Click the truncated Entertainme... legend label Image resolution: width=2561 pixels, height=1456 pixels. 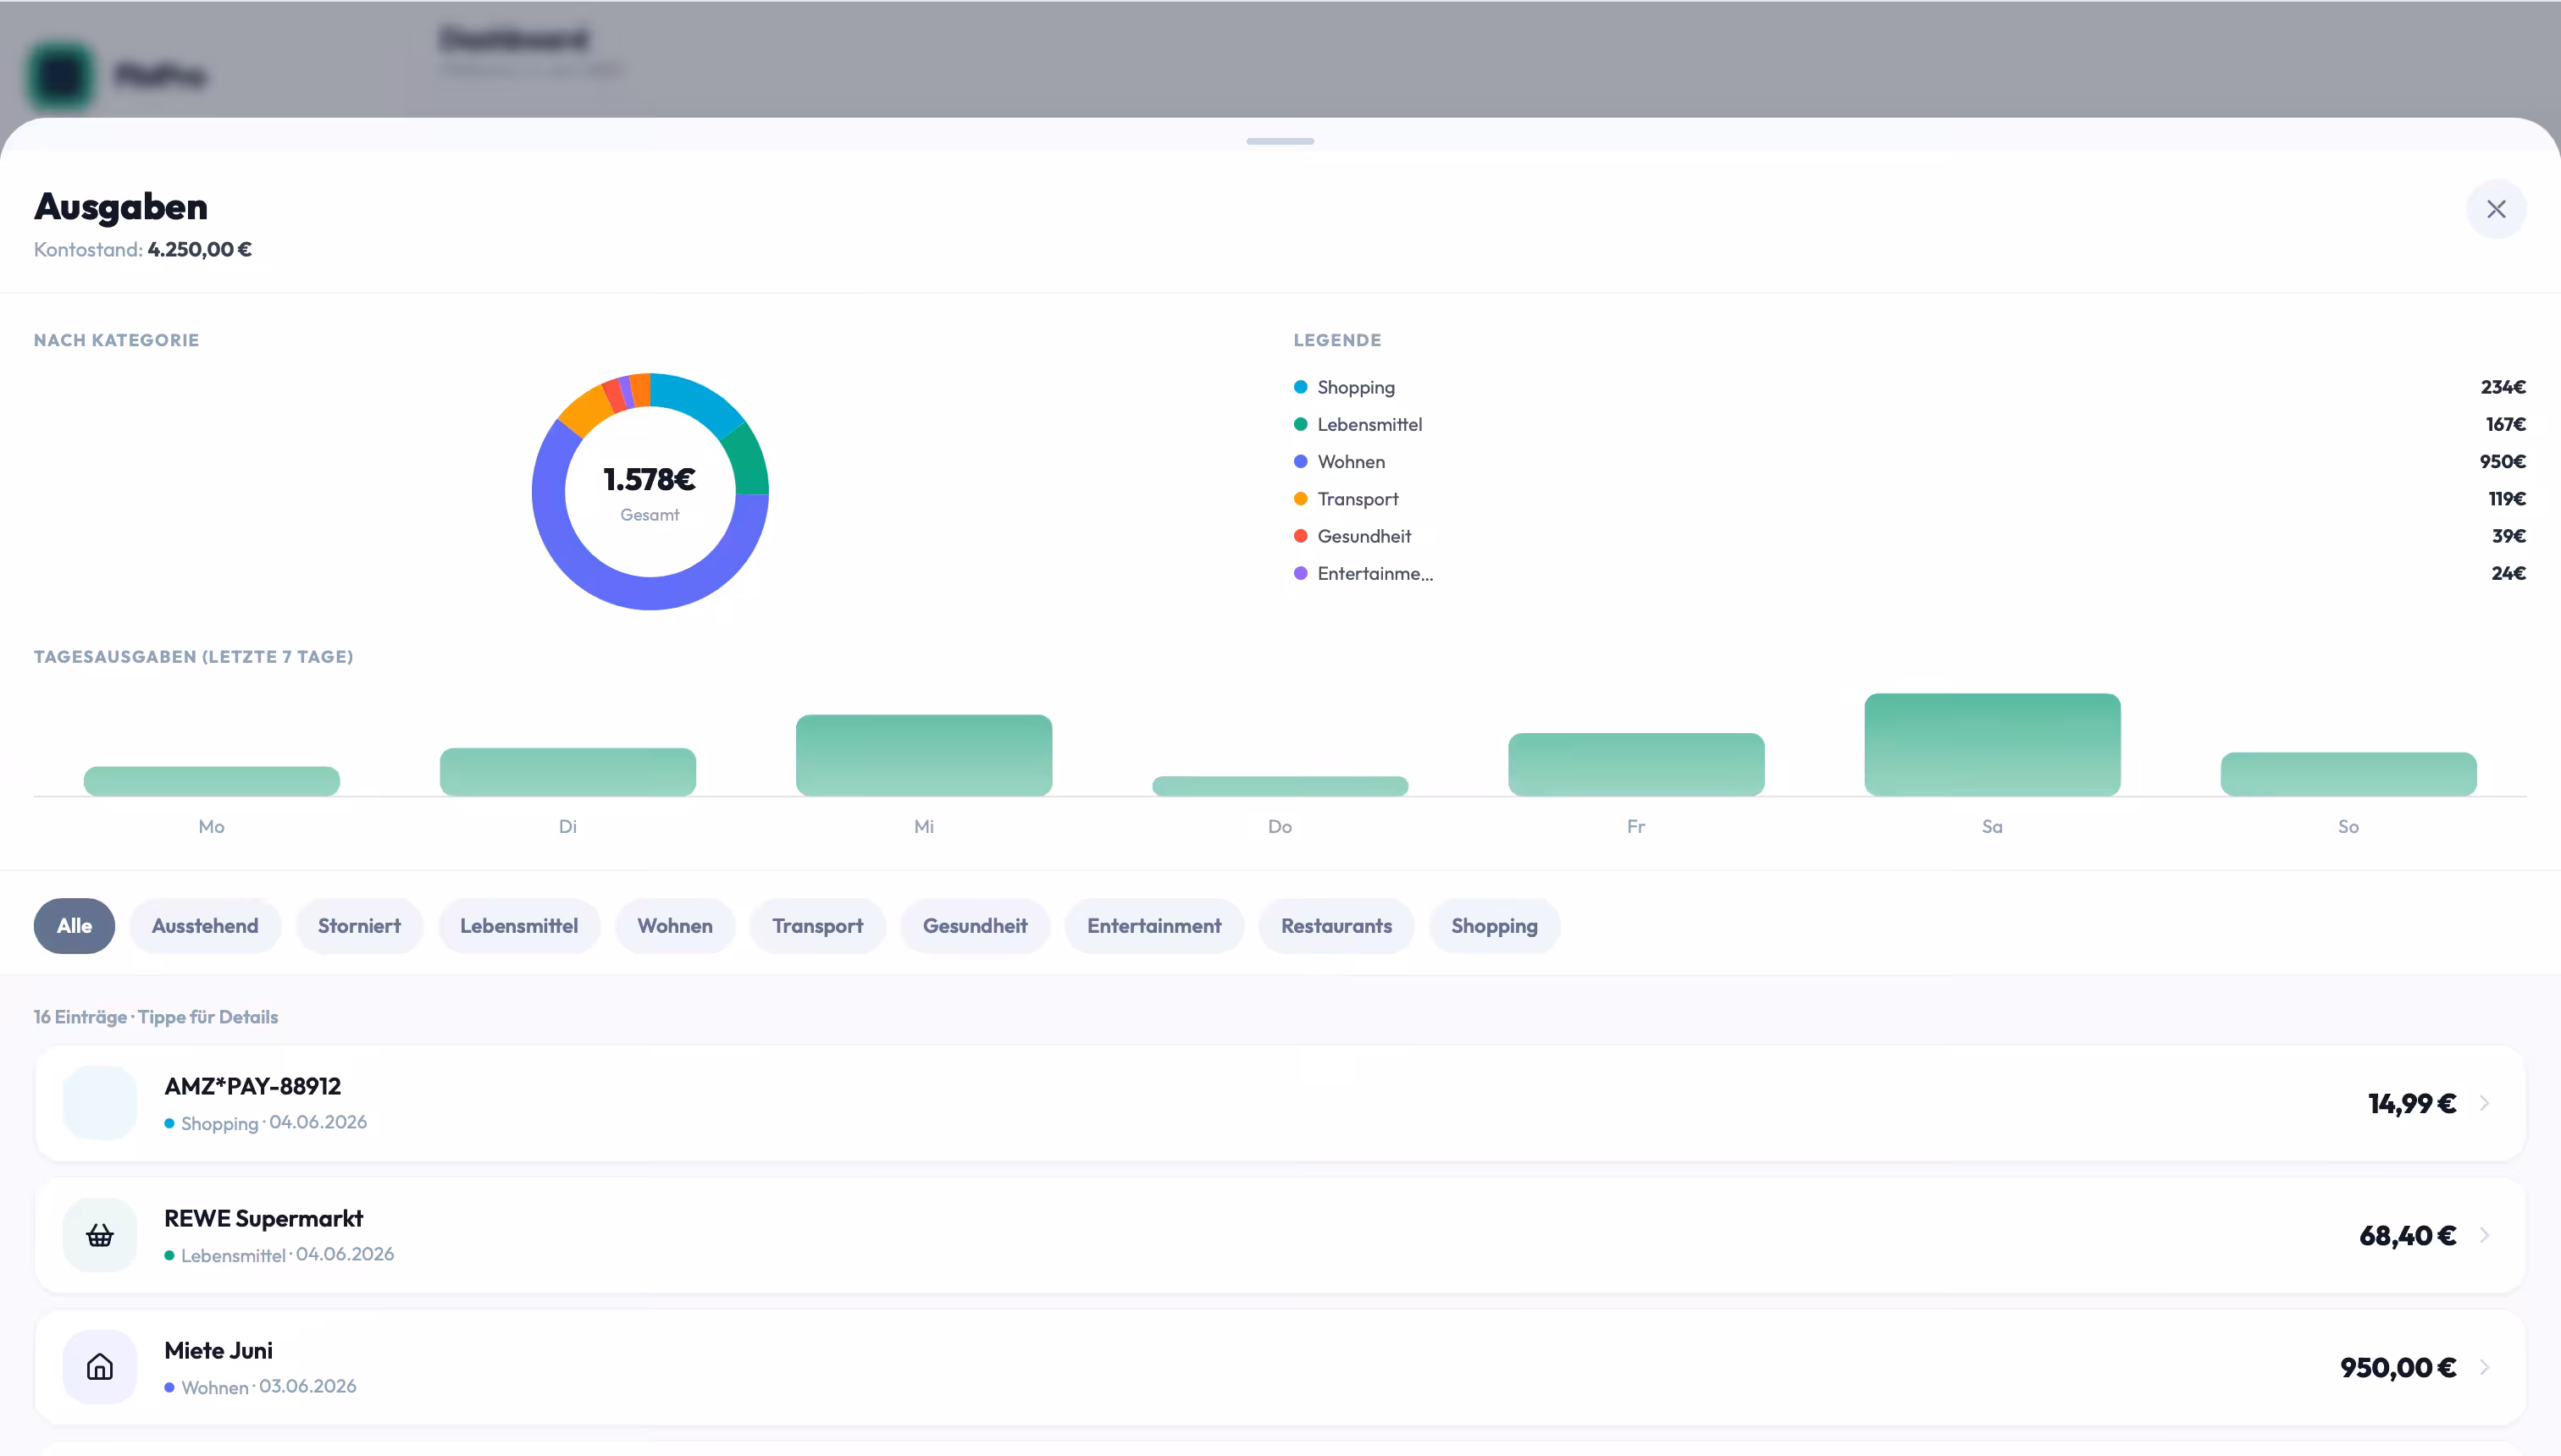click(x=1375, y=573)
